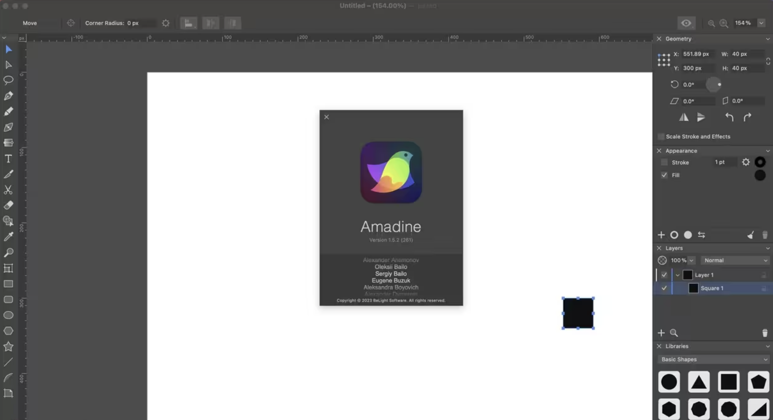The width and height of the screenshot is (773, 420).
Task: Toggle constrain proportions link in Geometry
Action: [x=768, y=61]
